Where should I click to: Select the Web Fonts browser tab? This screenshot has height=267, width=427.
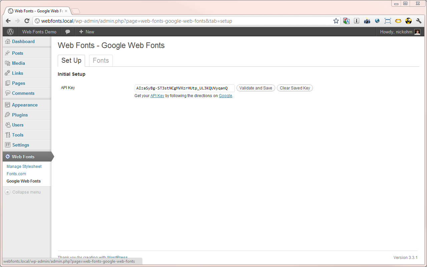pyautogui.click(x=38, y=11)
